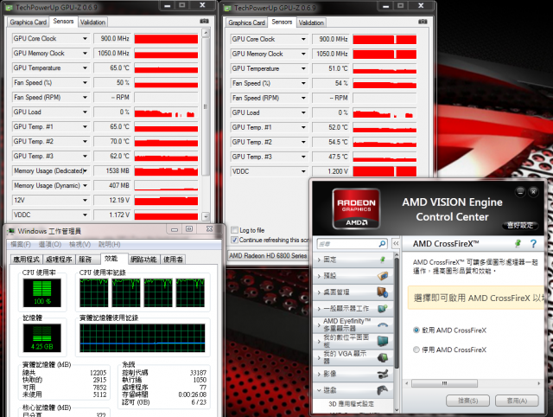This screenshot has width=553, height=417.
Task: Switch to 處理程序 tab in Task Manager
Action: (x=59, y=260)
